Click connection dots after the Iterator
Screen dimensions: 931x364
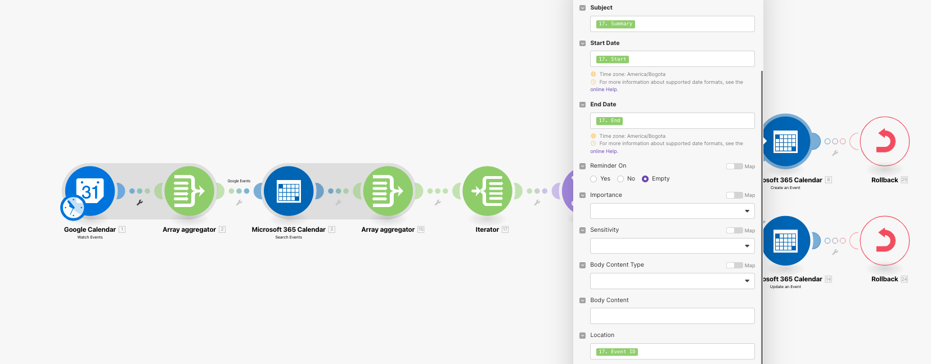(537, 191)
